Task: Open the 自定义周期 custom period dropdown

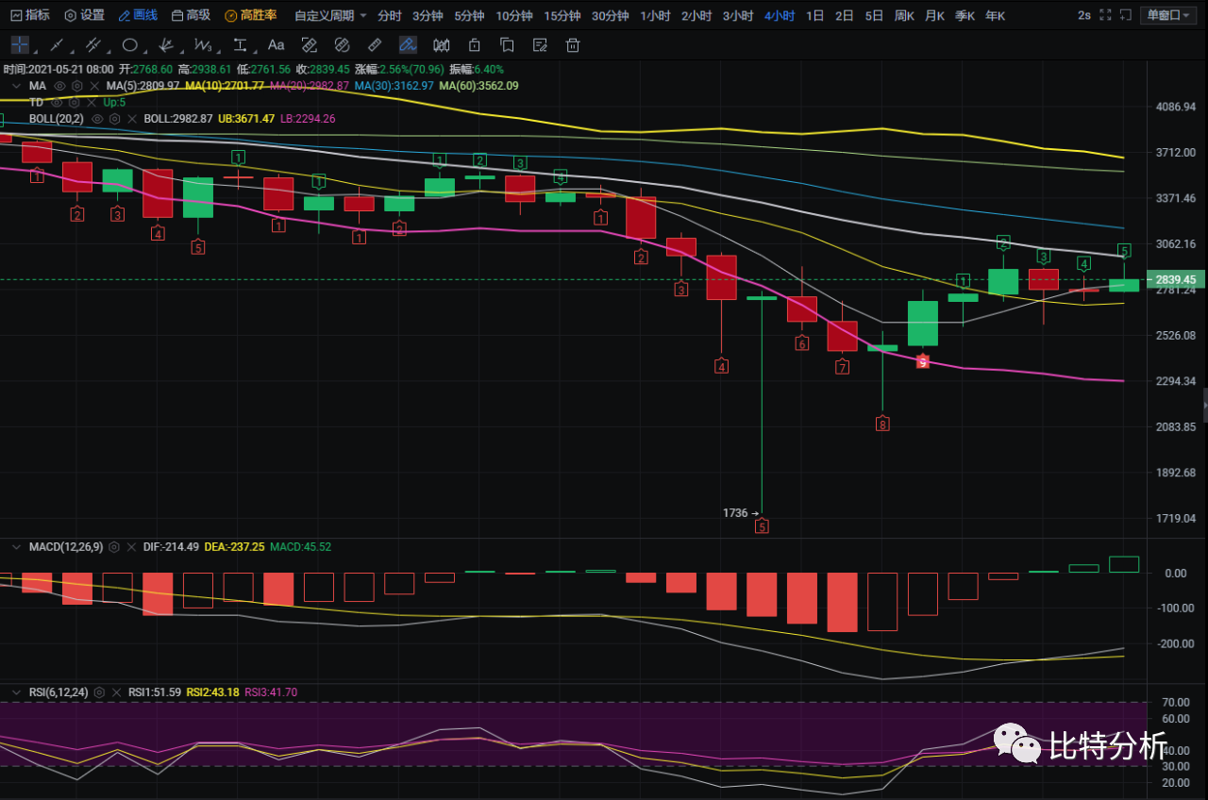Action: pyautogui.click(x=330, y=15)
